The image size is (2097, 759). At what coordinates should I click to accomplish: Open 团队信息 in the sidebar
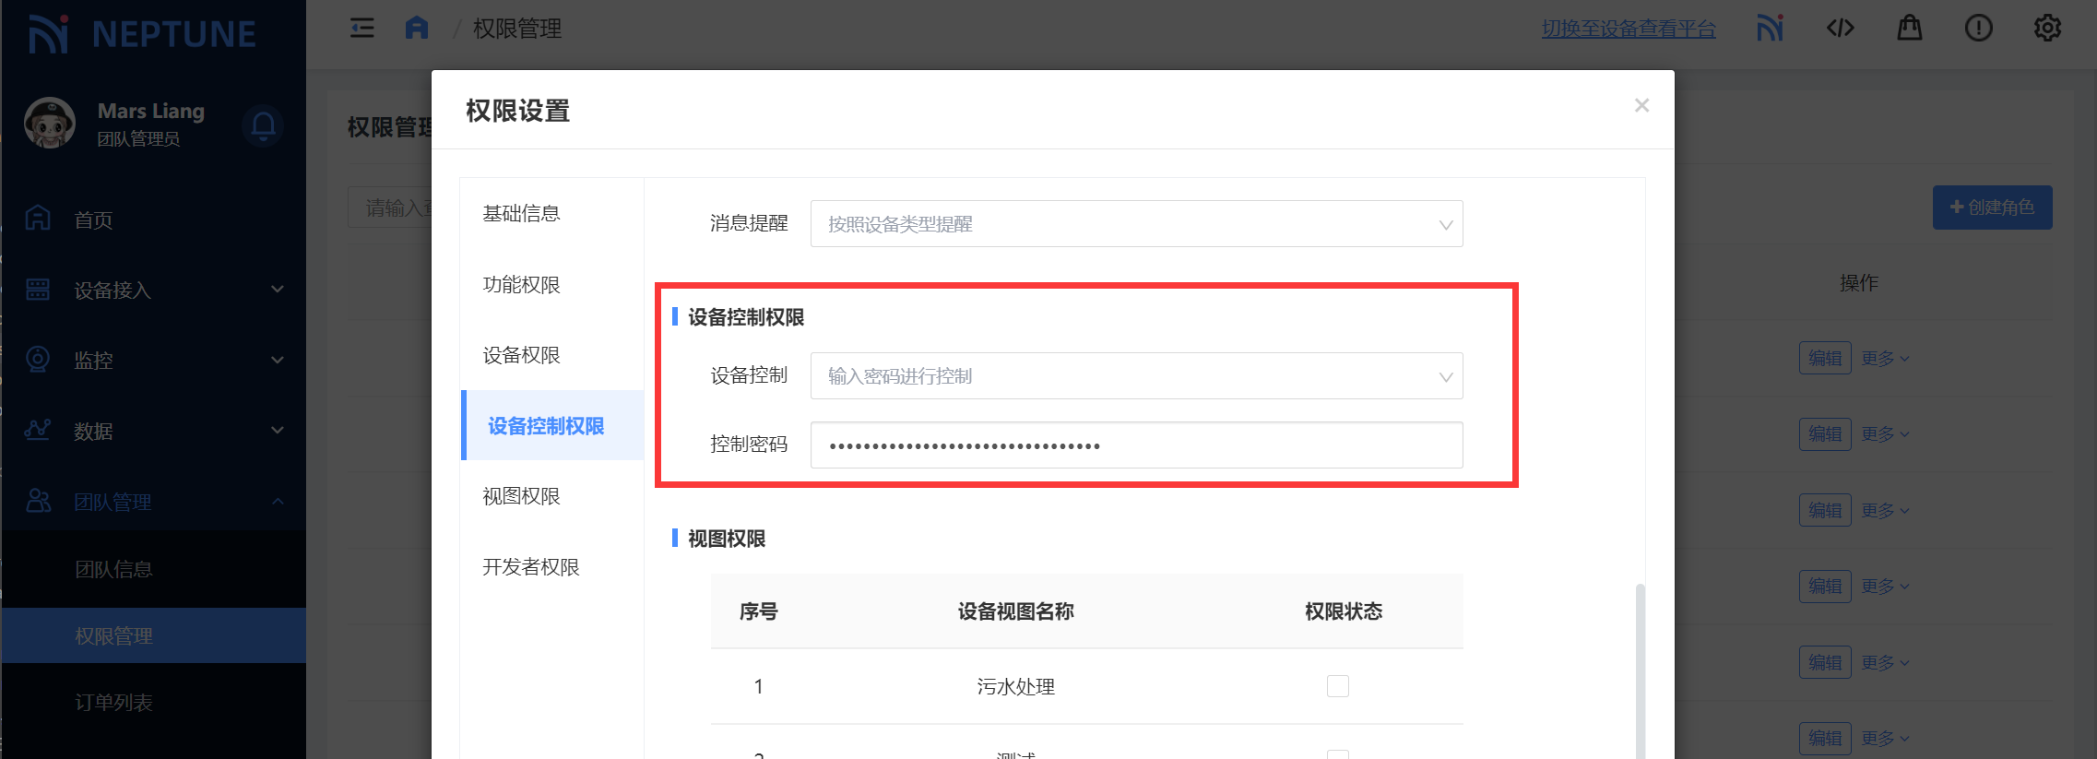114,570
